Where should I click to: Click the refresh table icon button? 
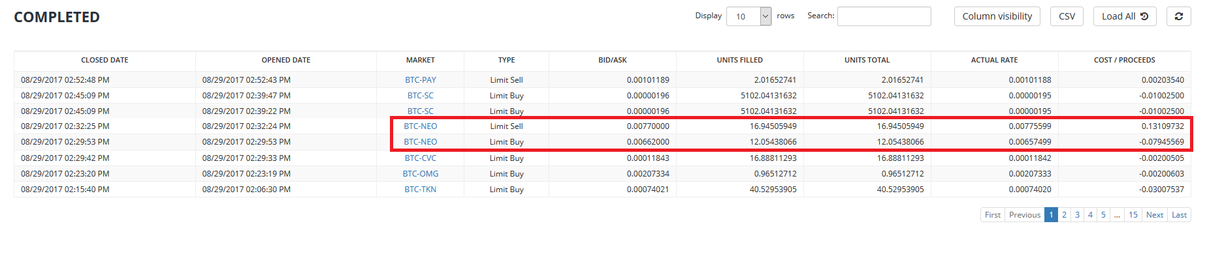tap(1179, 16)
